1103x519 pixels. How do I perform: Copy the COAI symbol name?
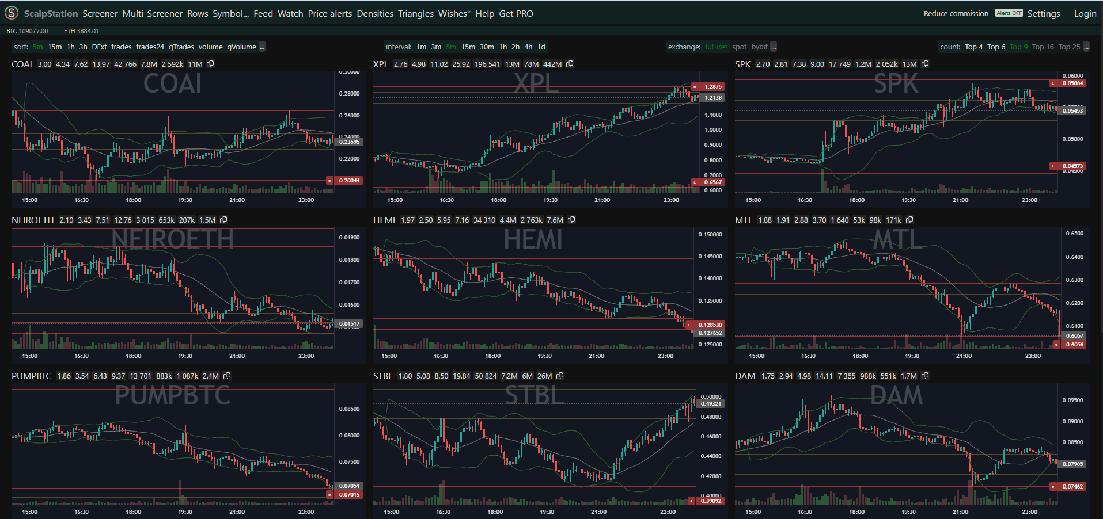pyautogui.click(x=210, y=64)
